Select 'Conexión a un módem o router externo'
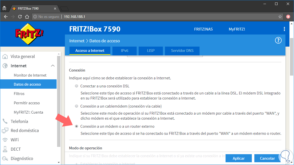 coord(77,126)
